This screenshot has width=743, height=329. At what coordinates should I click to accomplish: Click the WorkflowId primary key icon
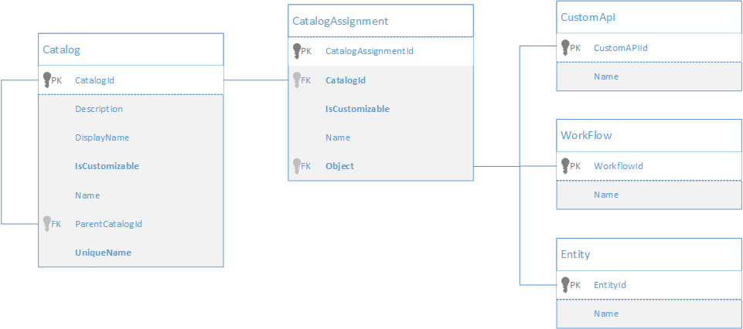(565, 165)
